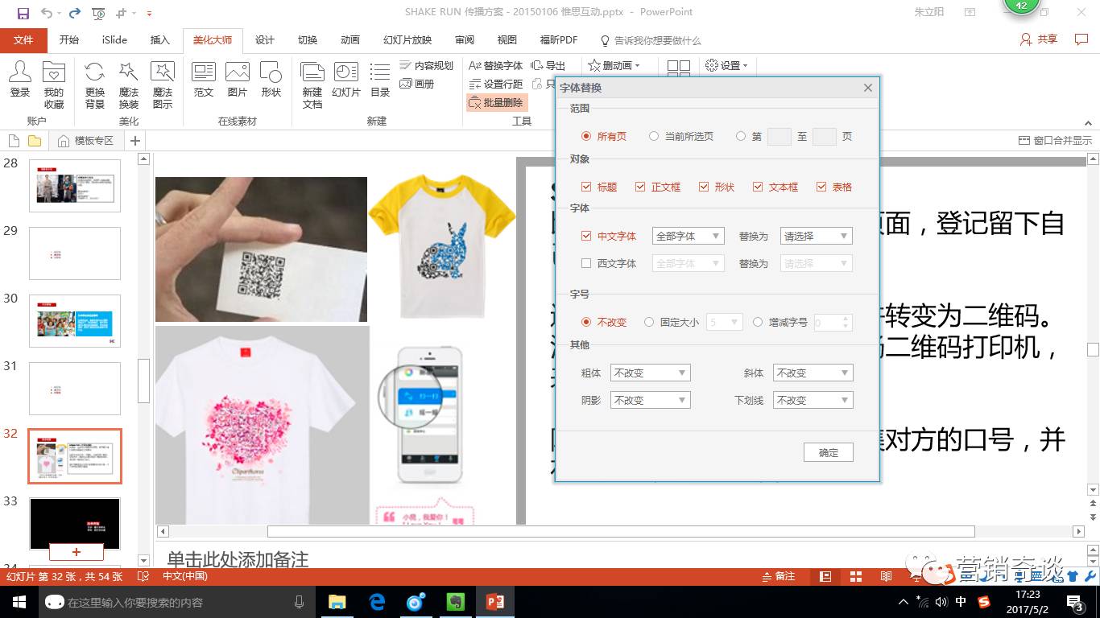
Task: Click 画册 album tool
Action: 417,84
